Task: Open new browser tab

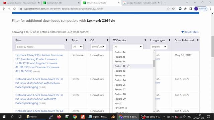Action: (x=165, y=3)
